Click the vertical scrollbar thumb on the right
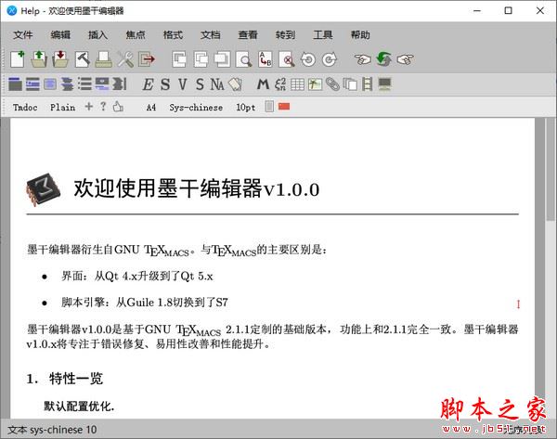This screenshot has width=557, height=439. click(551, 170)
